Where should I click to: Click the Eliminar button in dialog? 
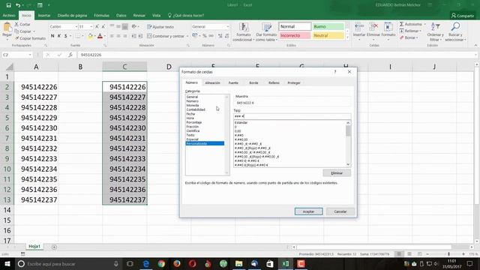point(337,173)
